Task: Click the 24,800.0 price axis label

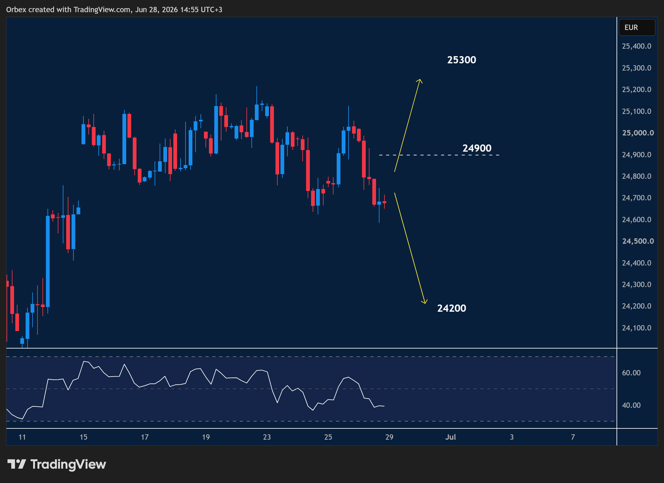Action: 637,176
